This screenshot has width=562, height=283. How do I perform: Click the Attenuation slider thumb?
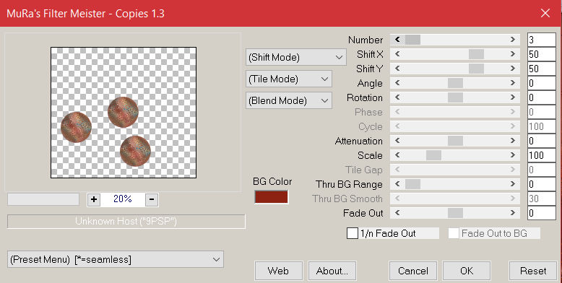(455, 141)
